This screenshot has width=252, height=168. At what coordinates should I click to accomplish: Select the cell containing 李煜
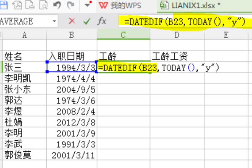tap(24, 111)
